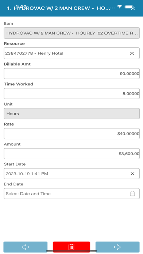Image resolution: width=143 pixels, height=254 pixels.
Task: Tap the status bar clock time
Action: click(21, 7)
